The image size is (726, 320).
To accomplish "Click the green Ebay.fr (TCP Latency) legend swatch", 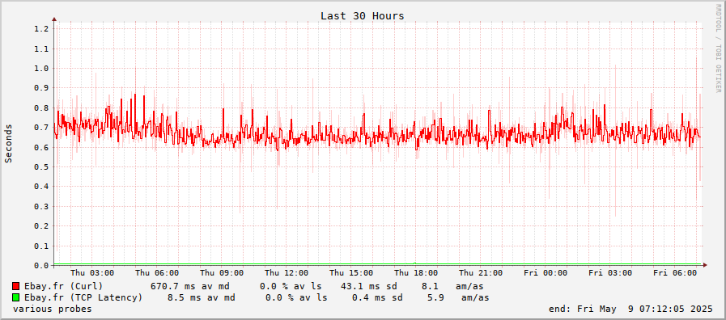I will [16, 297].
